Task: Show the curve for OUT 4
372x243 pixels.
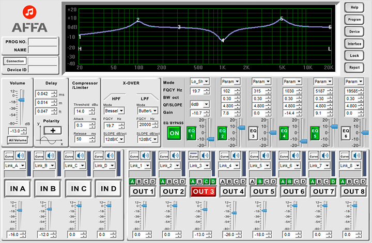Action: click(x=224, y=156)
